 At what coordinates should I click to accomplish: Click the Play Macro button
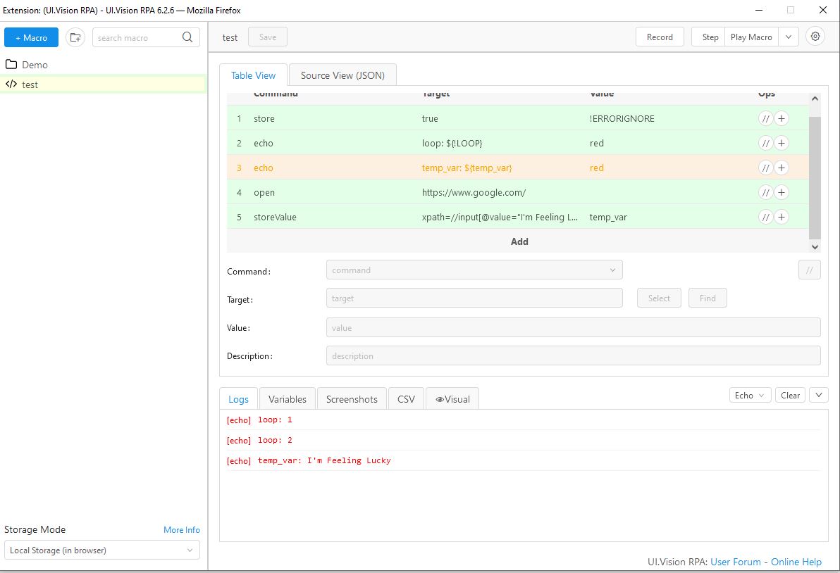pyautogui.click(x=751, y=37)
